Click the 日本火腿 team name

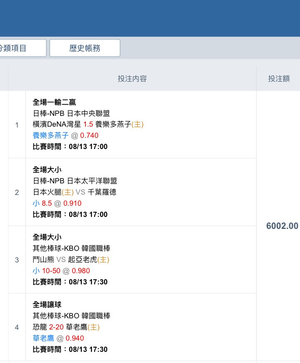pyautogui.click(x=47, y=192)
